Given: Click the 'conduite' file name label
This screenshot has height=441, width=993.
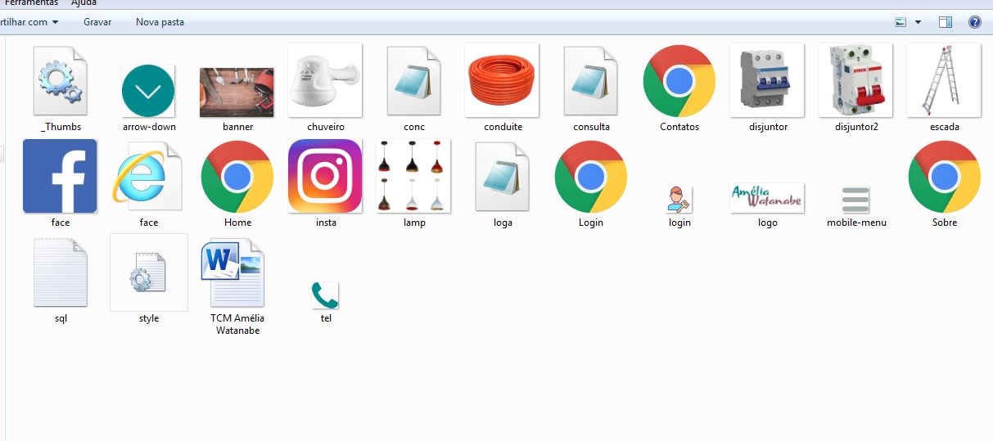Looking at the screenshot, I should tap(503, 127).
